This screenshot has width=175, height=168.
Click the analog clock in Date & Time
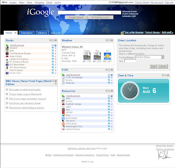pyautogui.click(x=130, y=91)
